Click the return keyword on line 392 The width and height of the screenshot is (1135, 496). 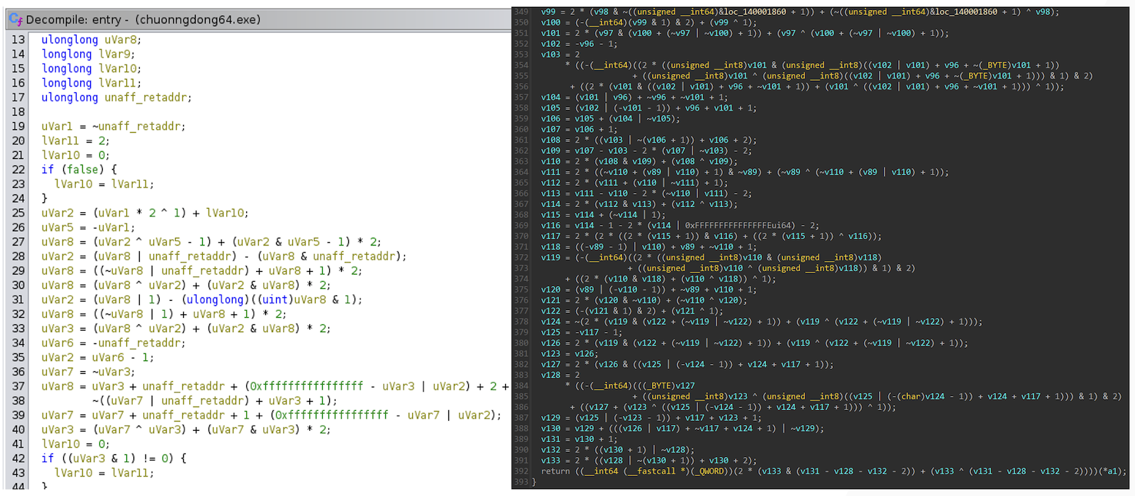coord(555,471)
